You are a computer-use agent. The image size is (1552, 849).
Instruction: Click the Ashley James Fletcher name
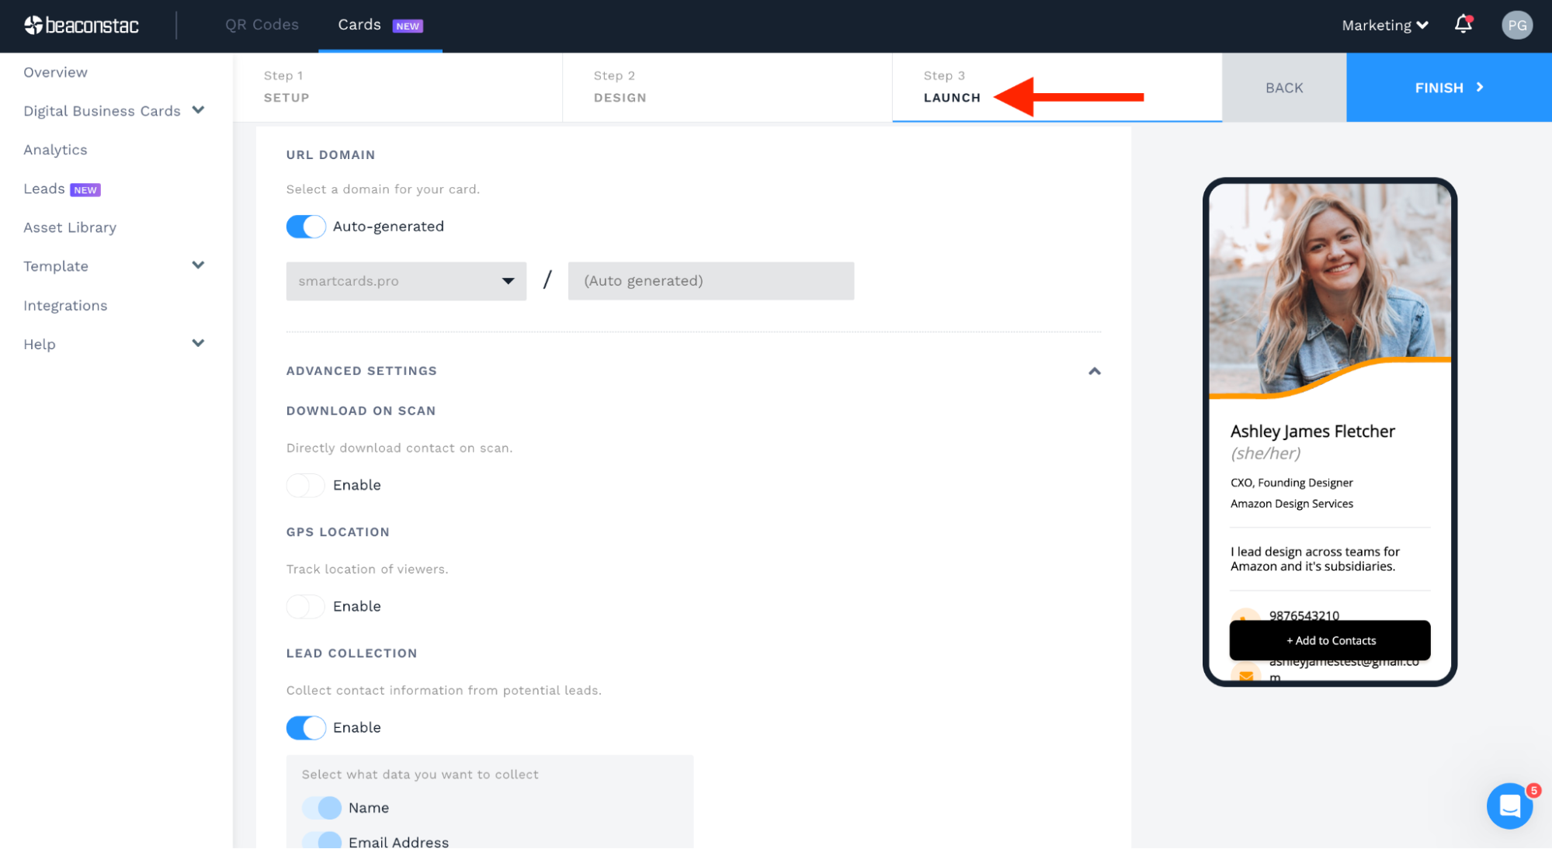pyautogui.click(x=1313, y=431)
